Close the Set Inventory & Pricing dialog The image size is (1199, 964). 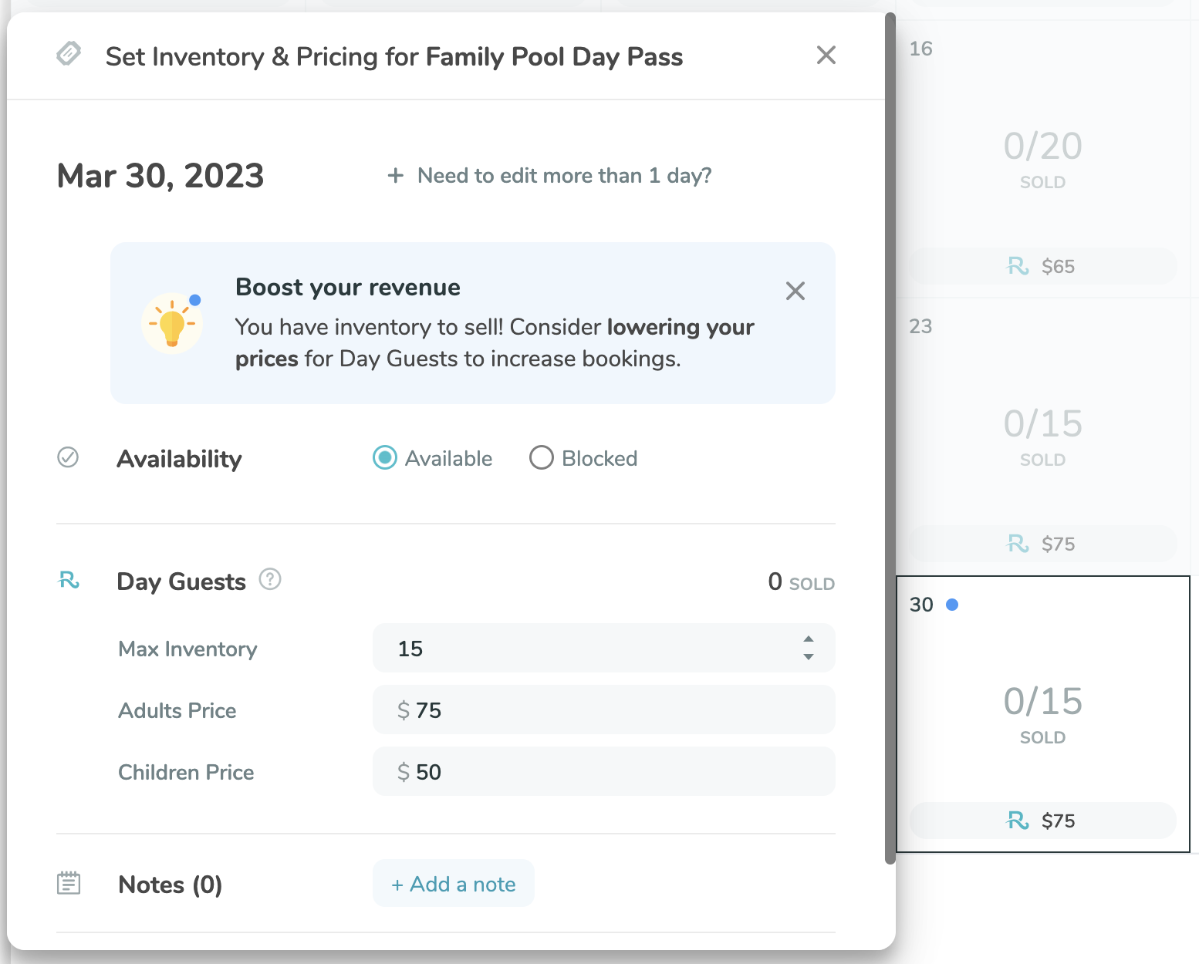coord(826,56)
